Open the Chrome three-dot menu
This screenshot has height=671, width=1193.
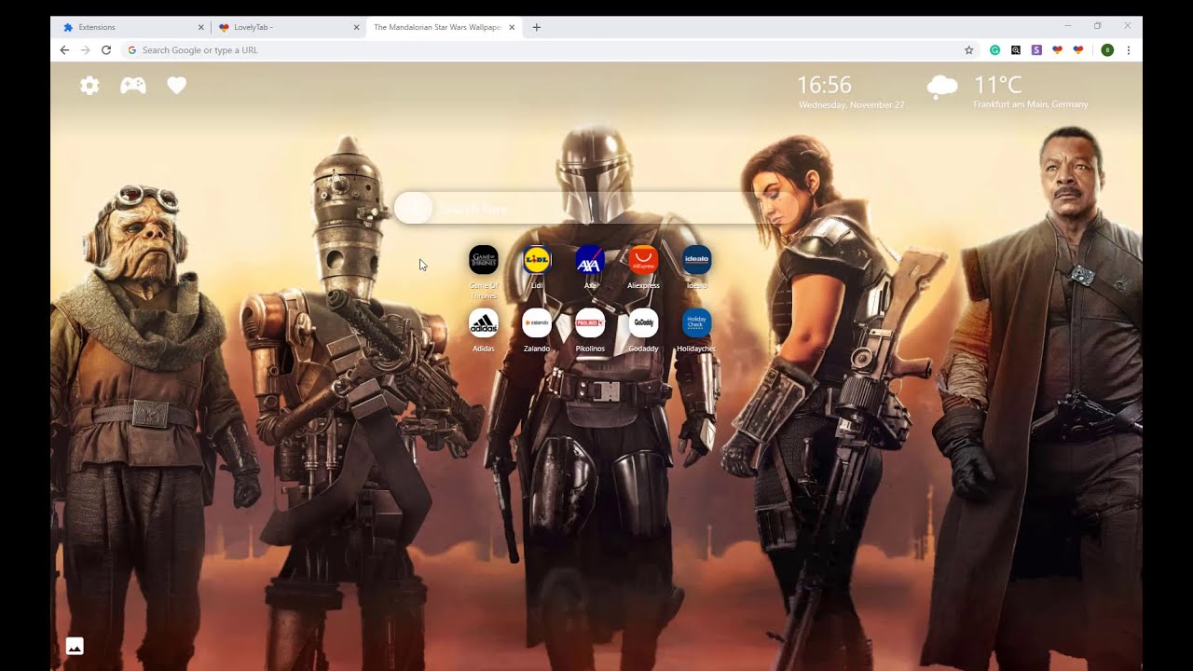(1129, 50)
